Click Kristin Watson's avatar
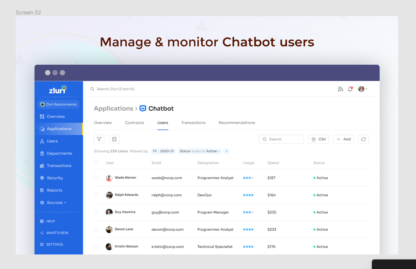This screenshot has width=416, height=269. click(x=109, y=247)
